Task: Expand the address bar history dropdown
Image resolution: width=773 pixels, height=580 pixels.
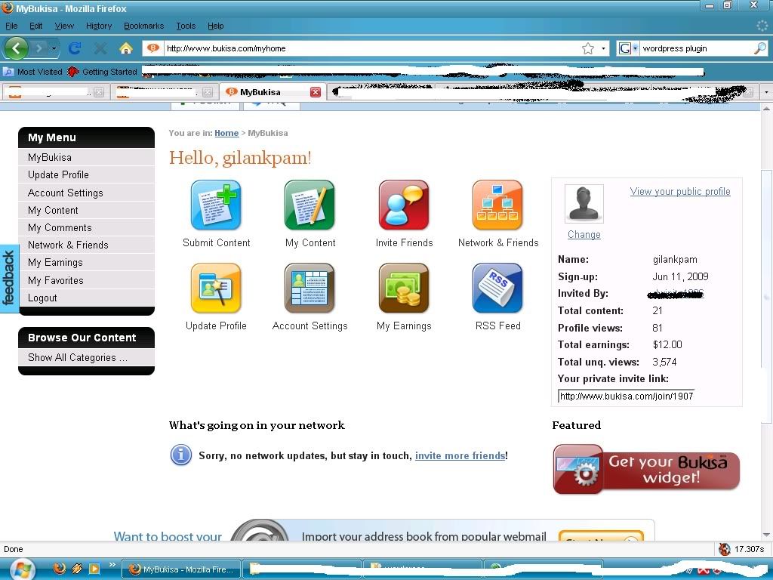Action: (603, 48)
